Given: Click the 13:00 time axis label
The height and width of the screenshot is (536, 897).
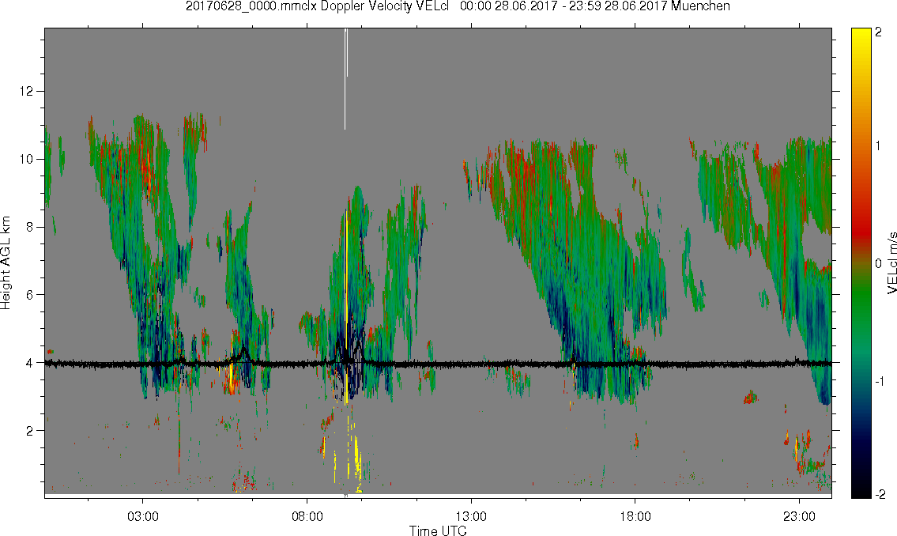Looking at the screenshot, I should pyautogui.click(x=471, y=517).
